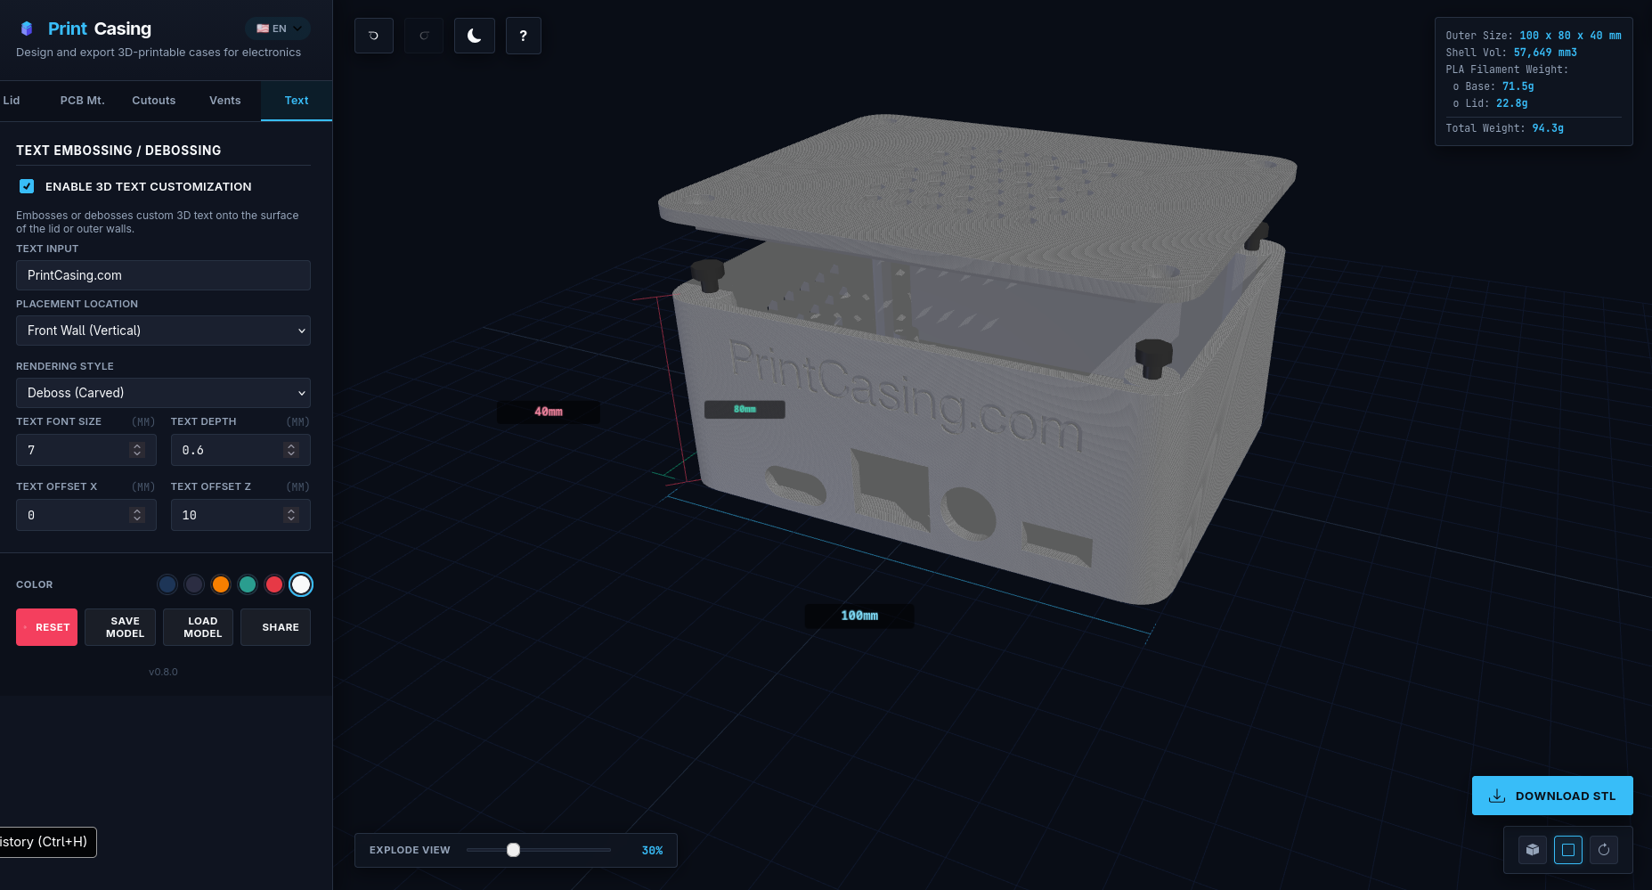Click the 80mm dimension label

745,409
